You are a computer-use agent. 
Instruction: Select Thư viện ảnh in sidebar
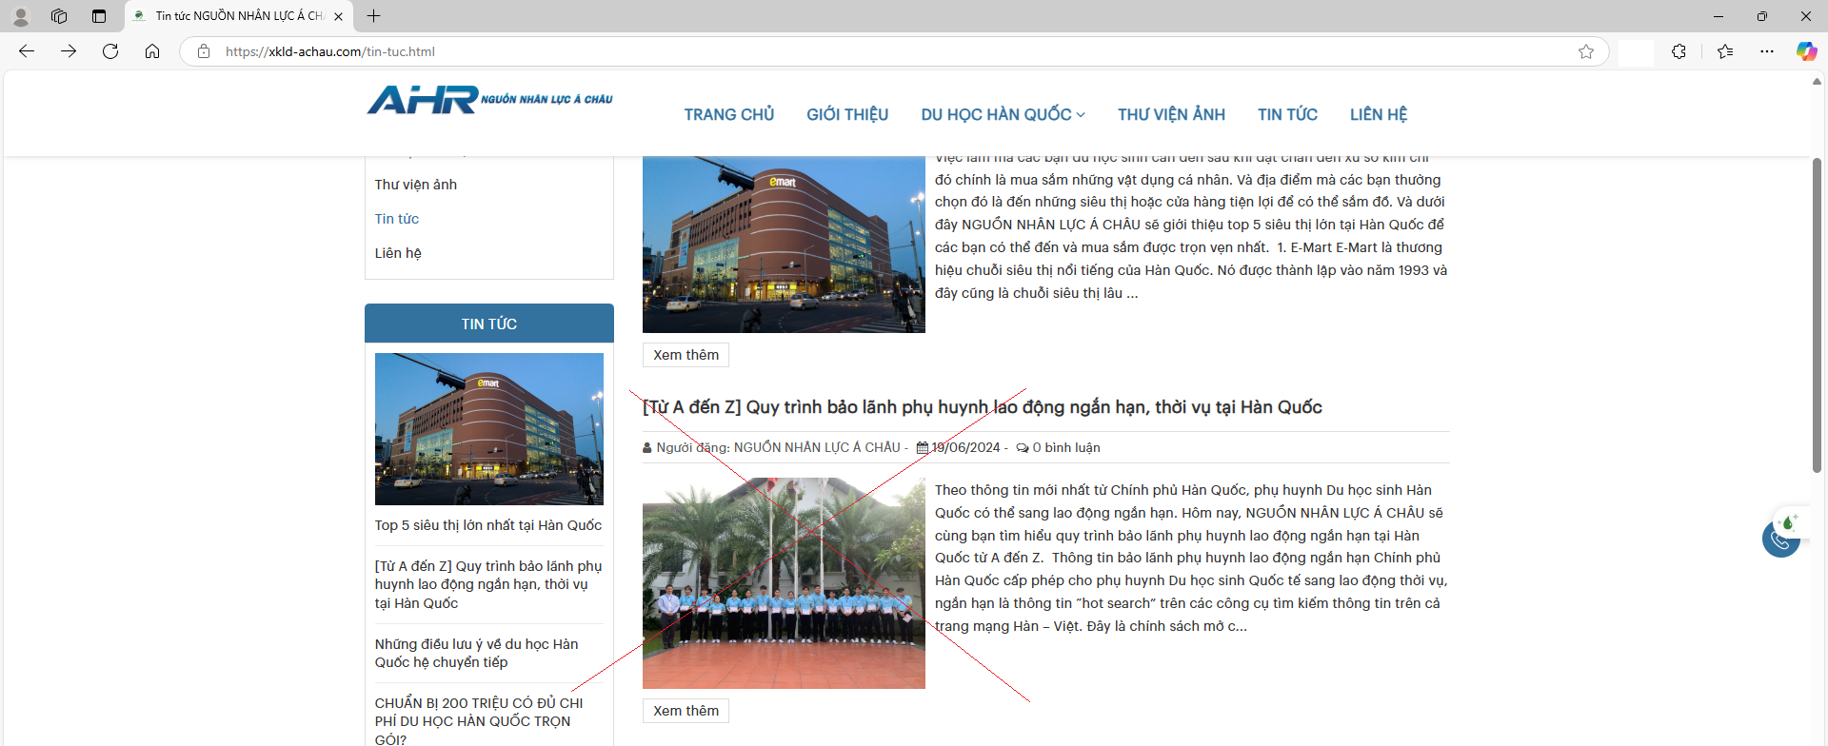(416, 185)
